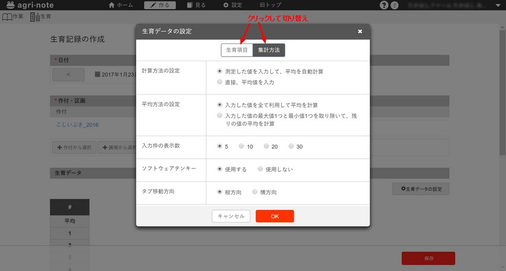Set tab direction to 横方向
The height and width of the screenshot is (271, 506).
255,192
